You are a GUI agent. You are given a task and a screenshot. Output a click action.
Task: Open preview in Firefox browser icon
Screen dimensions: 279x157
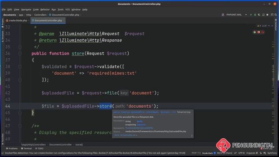[x=259, y=32]
